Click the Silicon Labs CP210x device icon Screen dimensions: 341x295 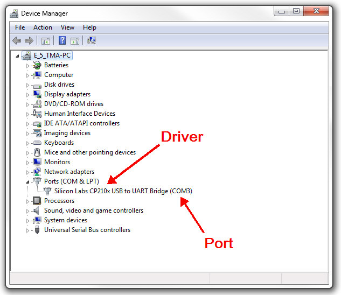click(x=47, y=191)
